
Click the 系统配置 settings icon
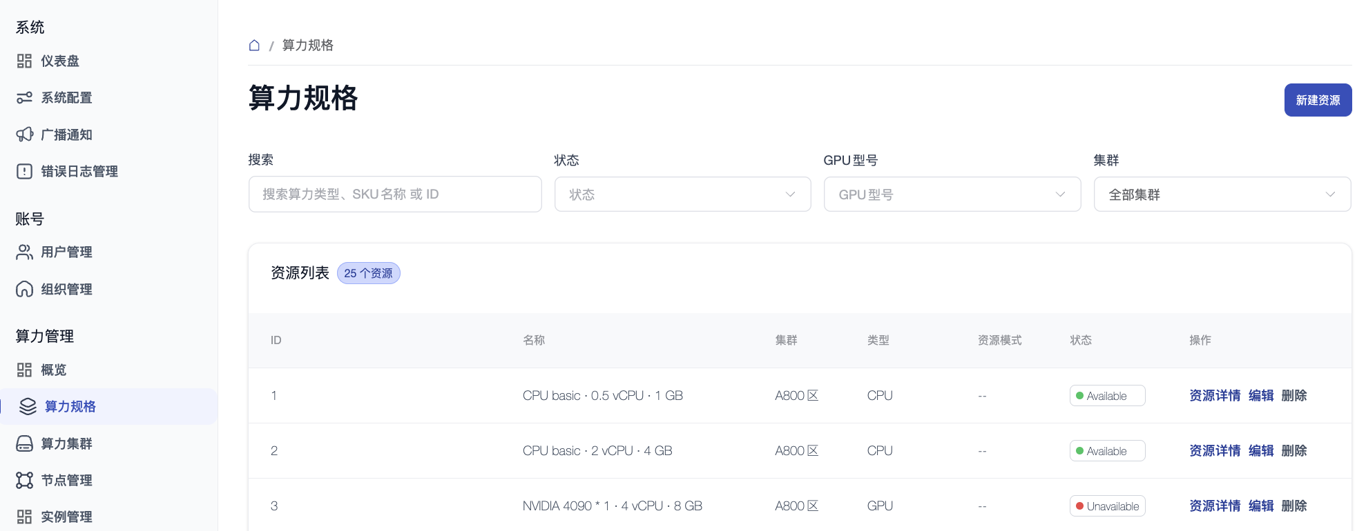coord(24,98)
